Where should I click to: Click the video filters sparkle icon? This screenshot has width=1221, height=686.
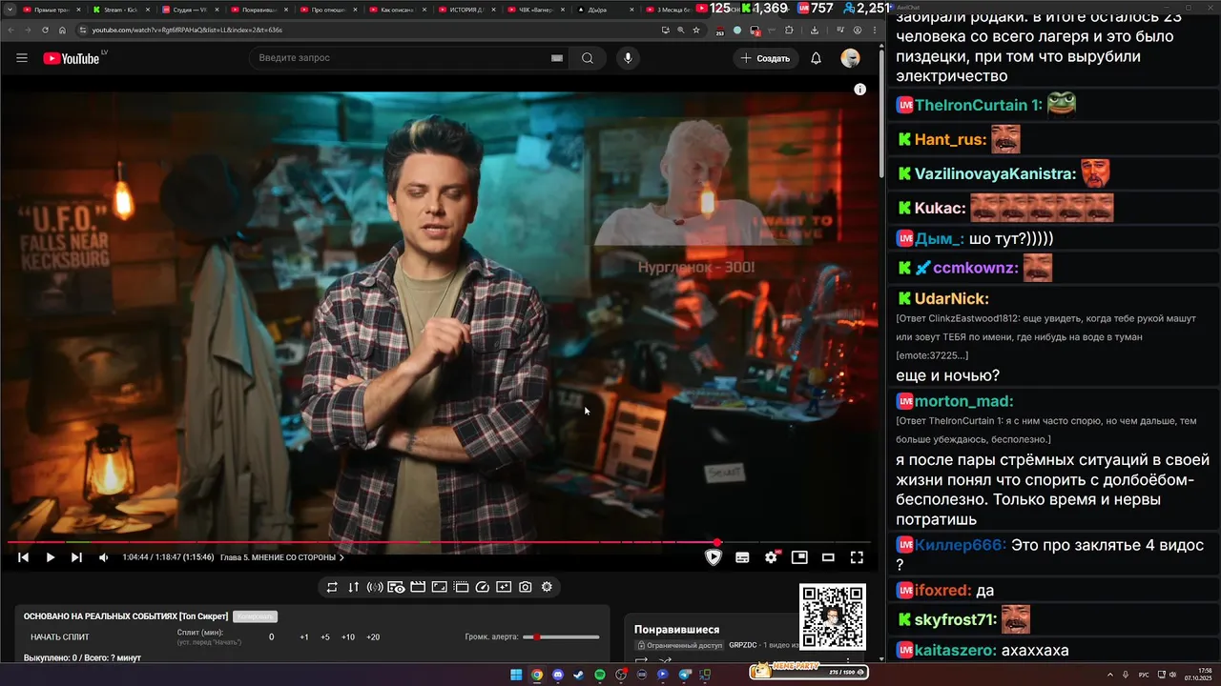[504, 587]
